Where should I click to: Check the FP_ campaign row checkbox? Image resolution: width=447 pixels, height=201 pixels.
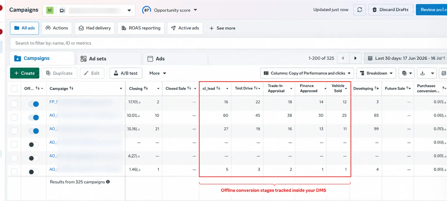pyautogui.click(x=14, y=104)
